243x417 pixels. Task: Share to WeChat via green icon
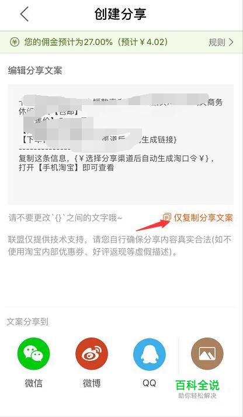(x=33, y=354)
